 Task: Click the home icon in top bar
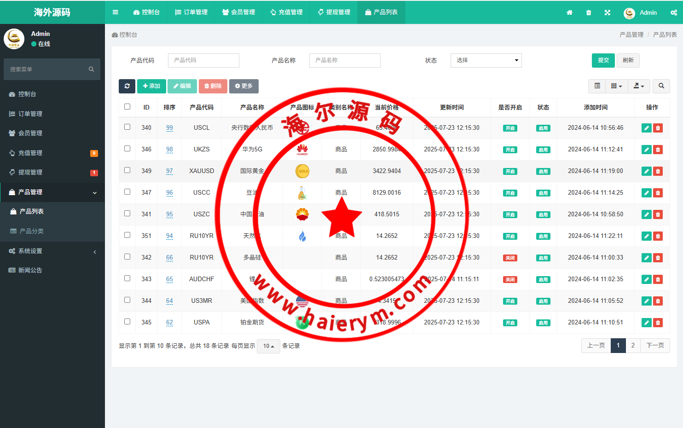point(569,12)
